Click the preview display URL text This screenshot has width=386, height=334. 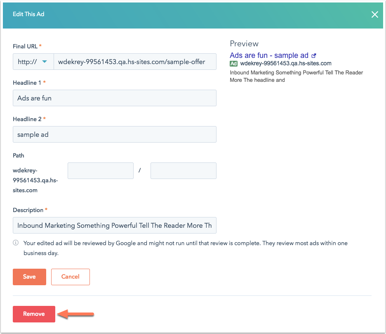[x=286, y=63]
